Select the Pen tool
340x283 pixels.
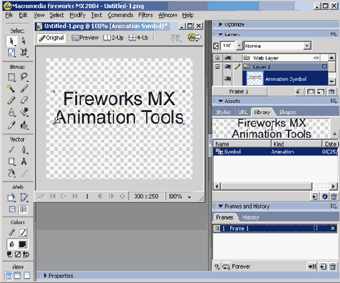24,150
